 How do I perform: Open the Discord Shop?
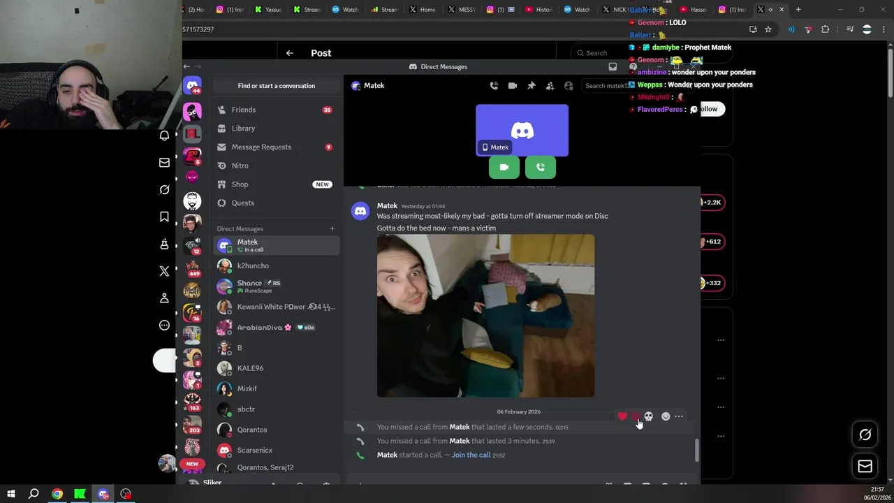pos(276,184)
